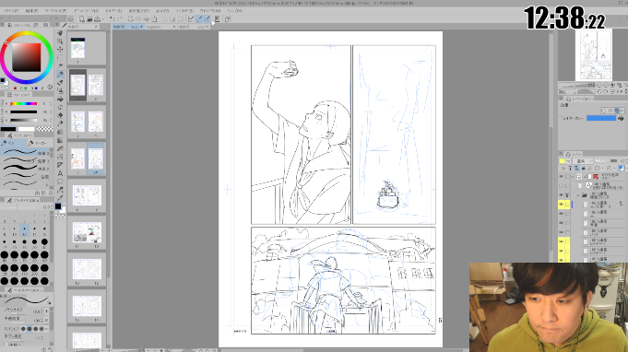Open the layer property effect dropdown arrow

coord(622,110)
